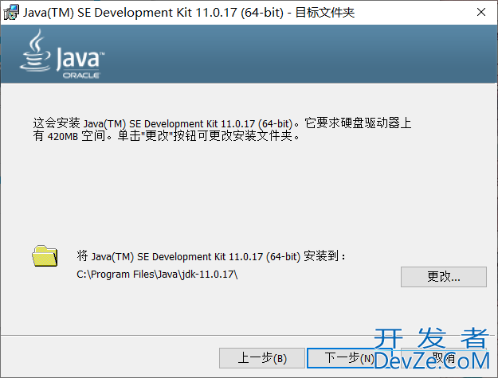Click the Java Oracle logo in the banner

point(62,54)
